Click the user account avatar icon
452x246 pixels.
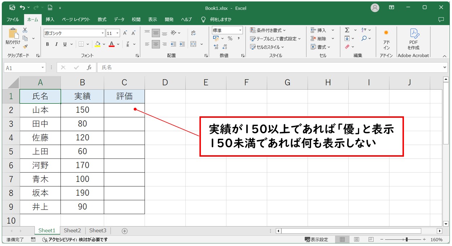pyautogui.click(x=375, y=8)
